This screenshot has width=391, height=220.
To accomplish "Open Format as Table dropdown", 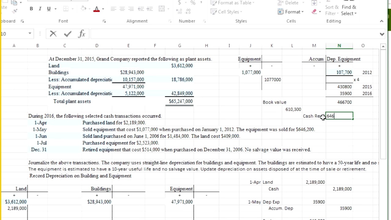I will [x=233, y=3].
